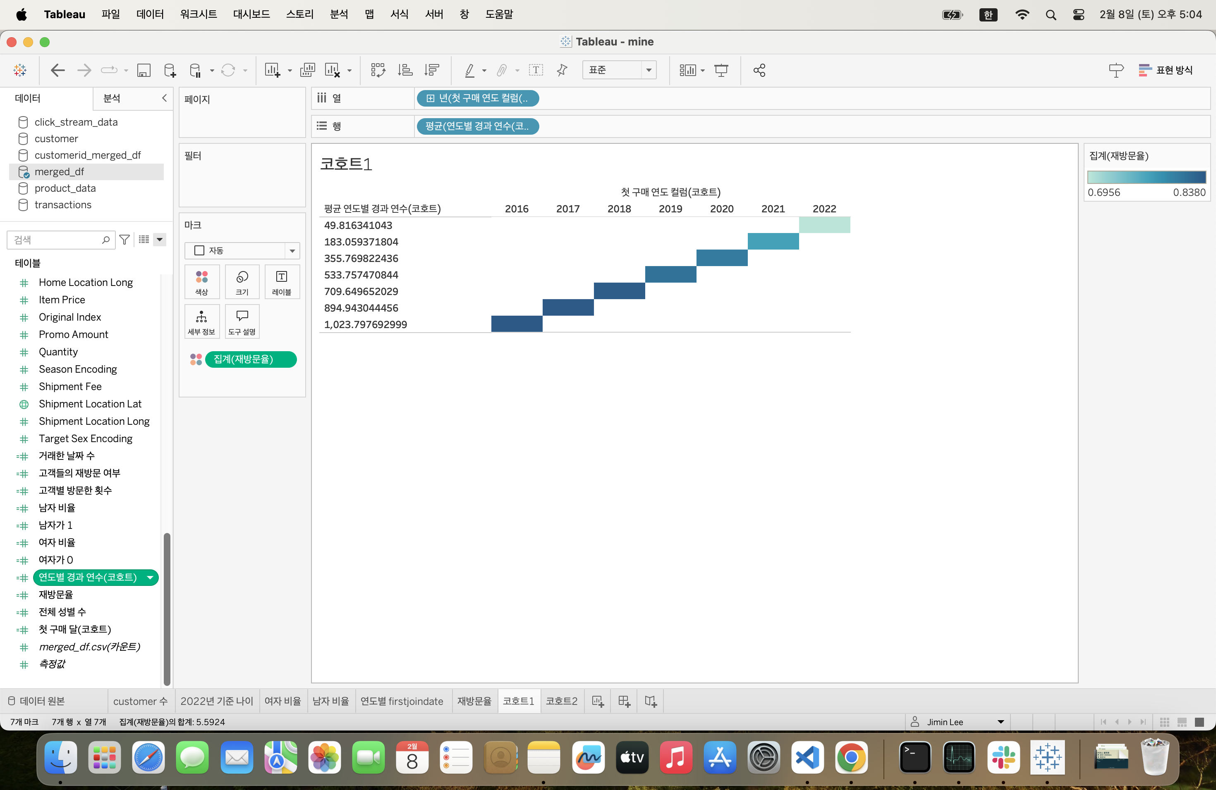Open the Detail marks card

(x=202, y=321)
